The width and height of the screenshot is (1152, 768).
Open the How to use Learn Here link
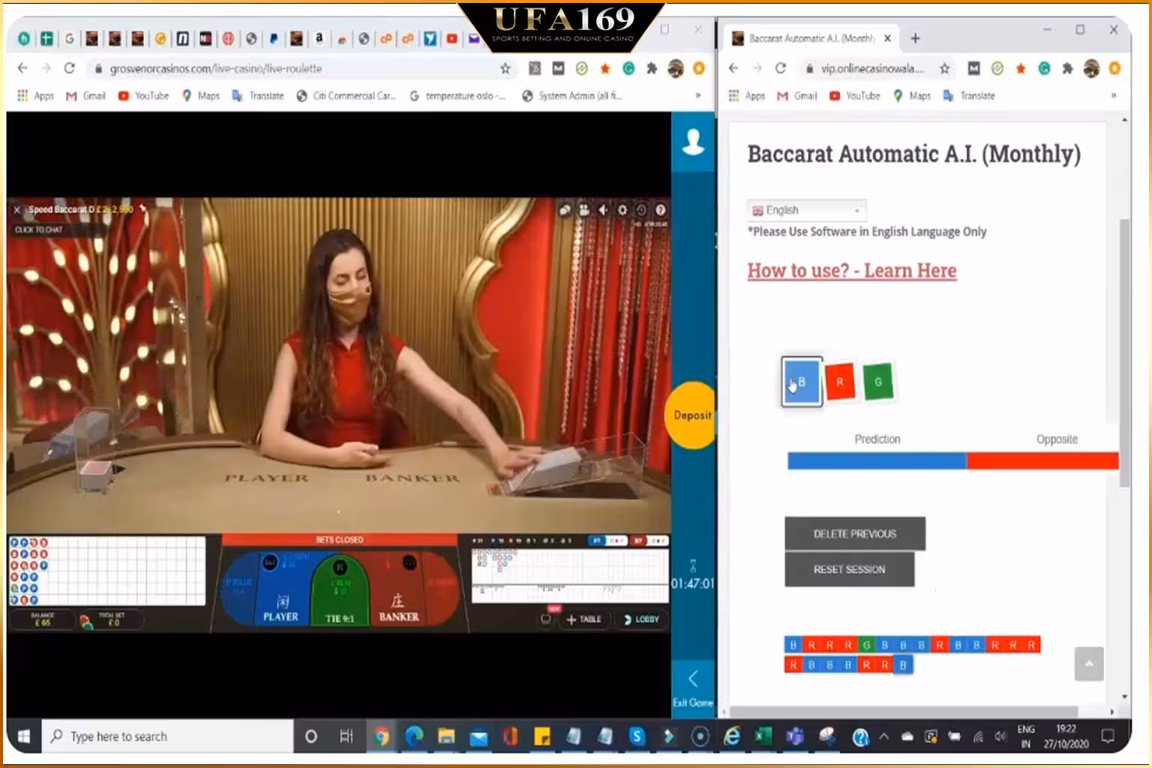pos(851,270)
